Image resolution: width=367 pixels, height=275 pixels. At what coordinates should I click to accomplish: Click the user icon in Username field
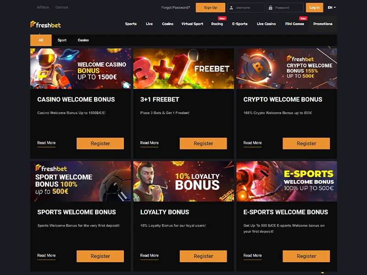point(231,8)
